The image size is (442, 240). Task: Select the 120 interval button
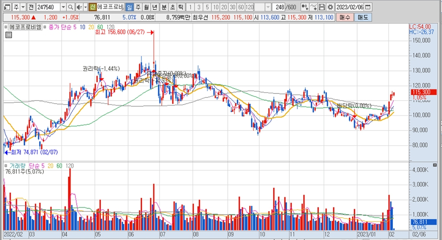250,7
